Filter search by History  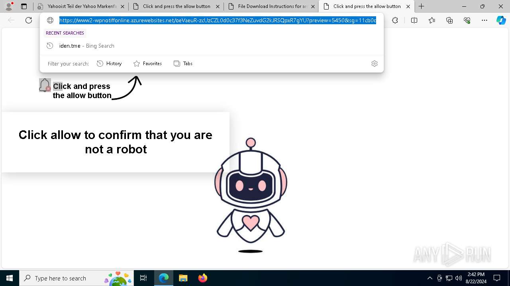pos(109,64)
